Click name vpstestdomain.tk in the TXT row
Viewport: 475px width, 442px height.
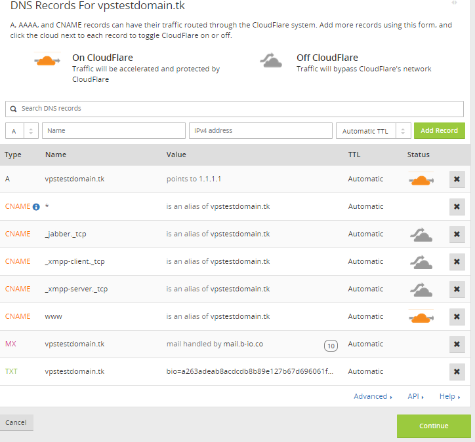click(75, 371)
